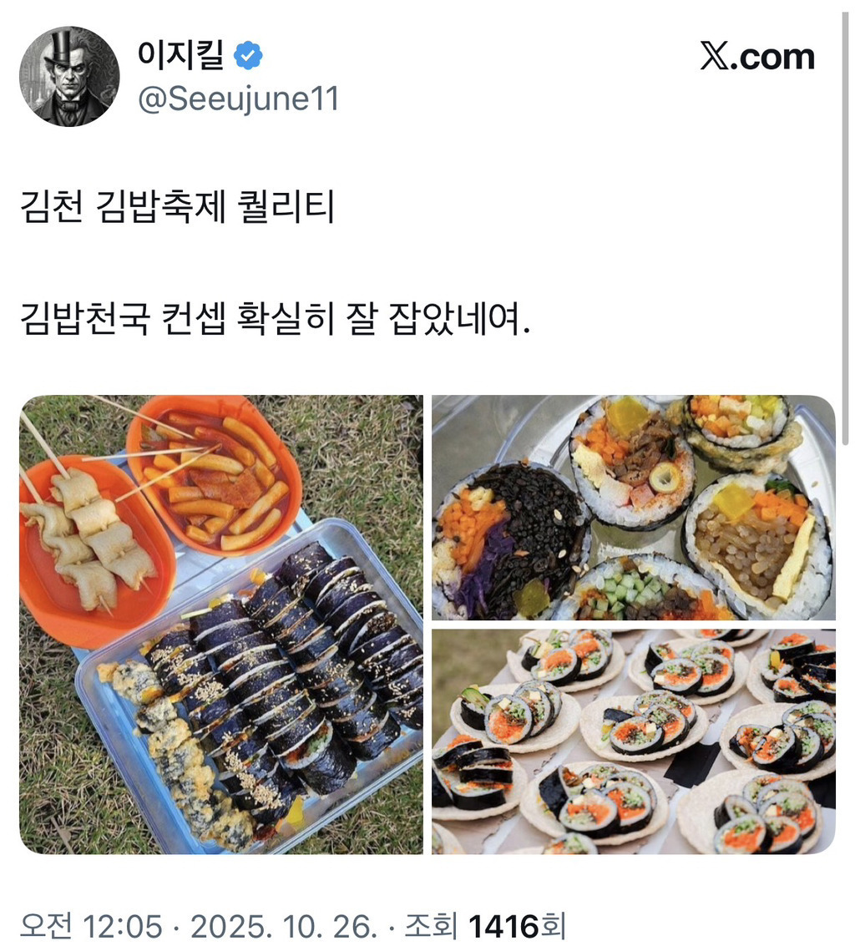This screenshot has width=855, height=951.
Task: Open the gimbap tray photo on grass
Action: [x=221, y=624]
